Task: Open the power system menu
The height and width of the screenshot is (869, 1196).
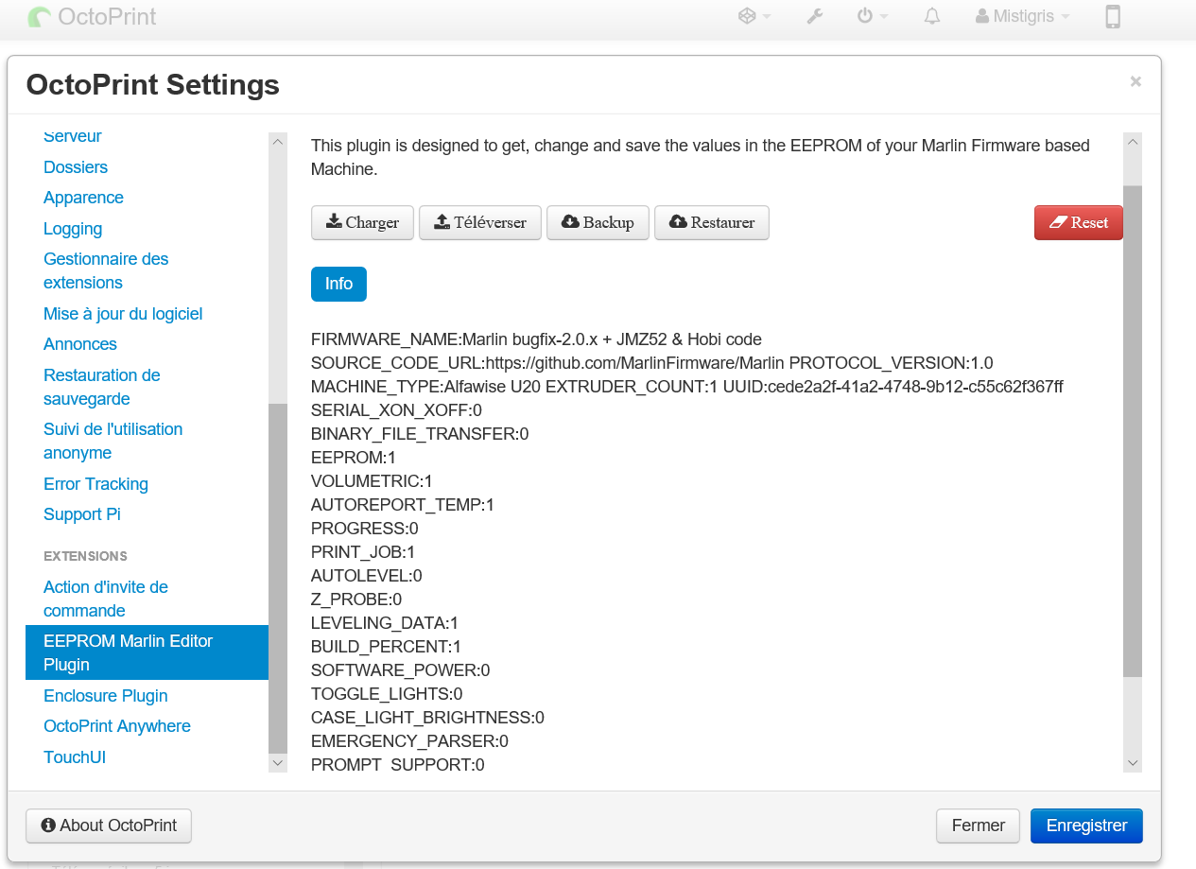Action: pyautogui.click(x=872, y=16)
